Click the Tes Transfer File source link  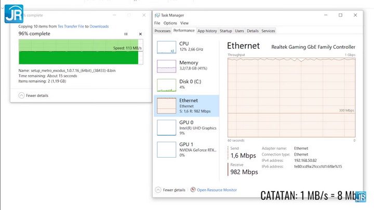tap(71, 26)
